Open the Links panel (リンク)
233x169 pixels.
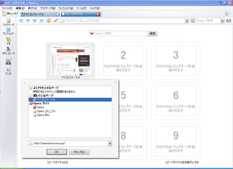click(x=8, y=71)
